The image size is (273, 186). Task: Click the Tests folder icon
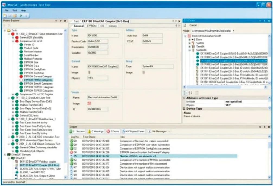[9, 30]
